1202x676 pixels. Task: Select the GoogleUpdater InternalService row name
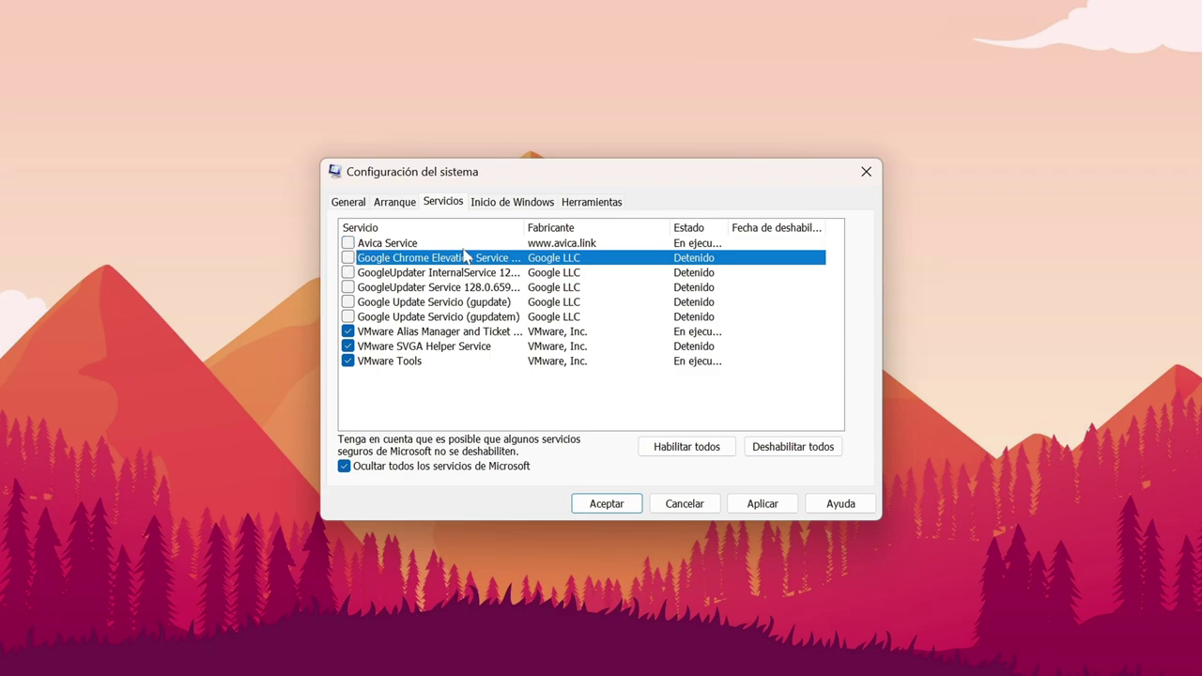[x=439, y=272]
